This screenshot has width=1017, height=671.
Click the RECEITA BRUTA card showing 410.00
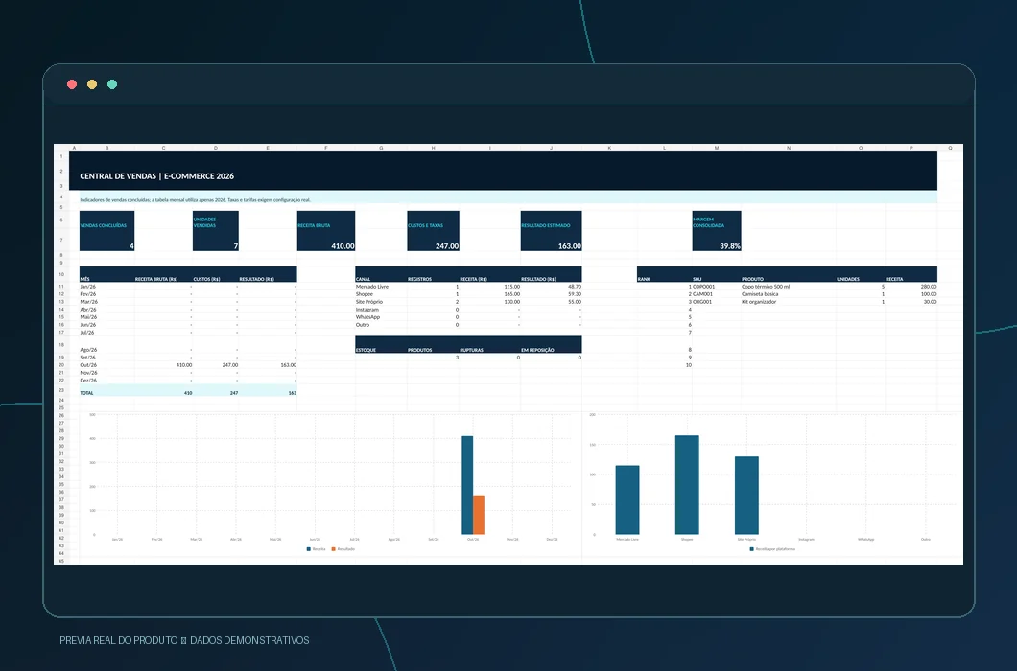pos(326,231)
